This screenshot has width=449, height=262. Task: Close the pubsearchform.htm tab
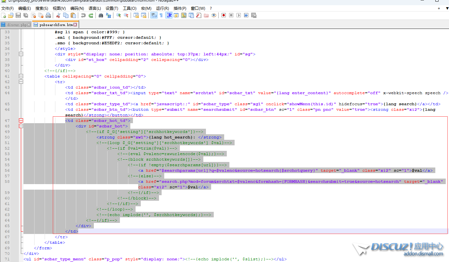(x=75, y=25)
